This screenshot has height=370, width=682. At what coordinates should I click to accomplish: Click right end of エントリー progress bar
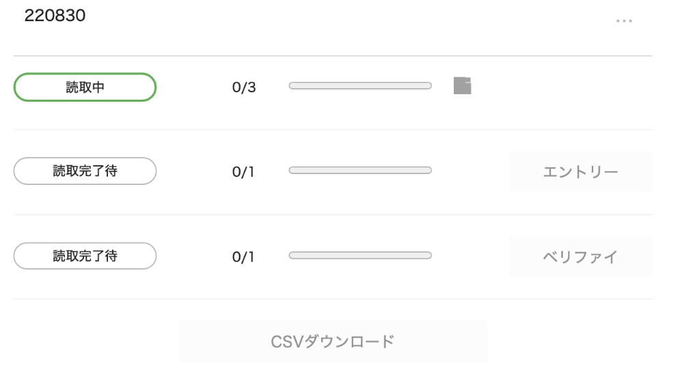(429, 170)
